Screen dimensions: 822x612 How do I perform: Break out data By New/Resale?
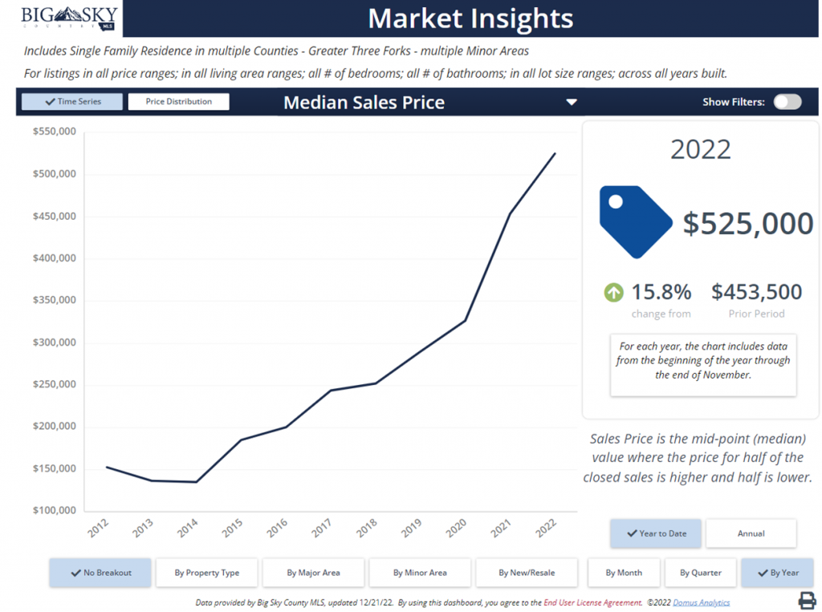(x=526, y=573)
